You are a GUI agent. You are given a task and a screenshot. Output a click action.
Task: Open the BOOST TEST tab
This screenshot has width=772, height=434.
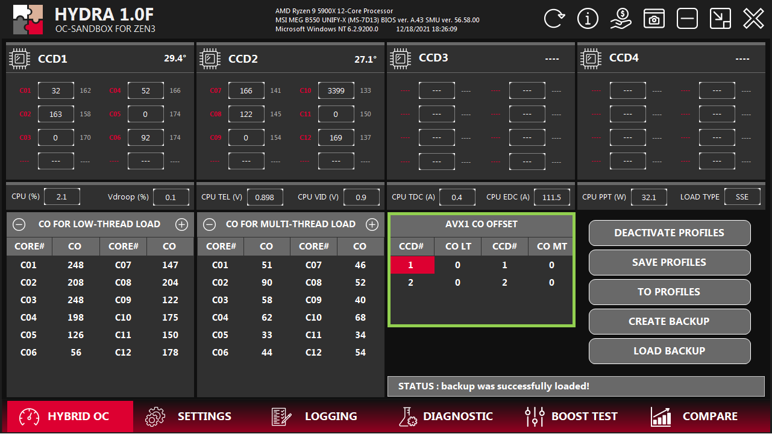point(571,417)
